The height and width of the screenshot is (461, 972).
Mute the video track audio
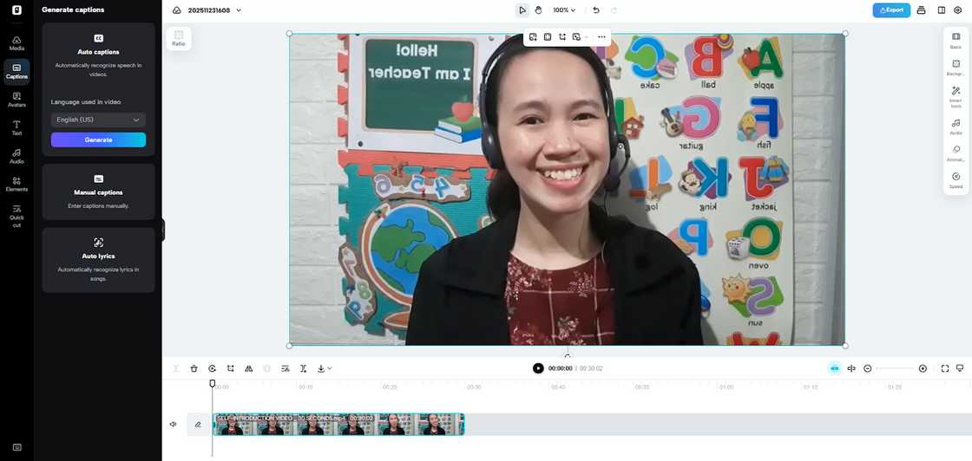pos(173,425)
